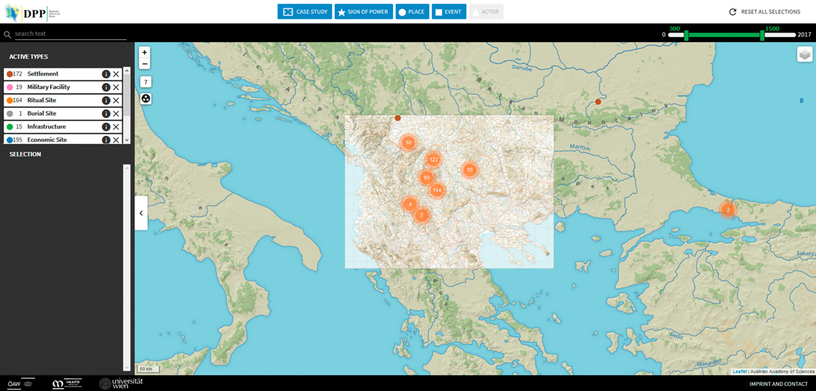Click the cluster marker labeled 122
Image resolution: width=816 pixels, height=391 pixels.
tap(433, 160)
